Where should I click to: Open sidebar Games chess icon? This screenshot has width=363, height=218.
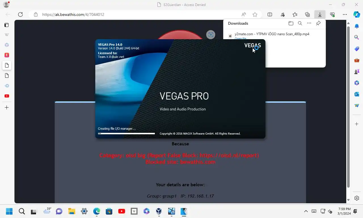point(357,72)
